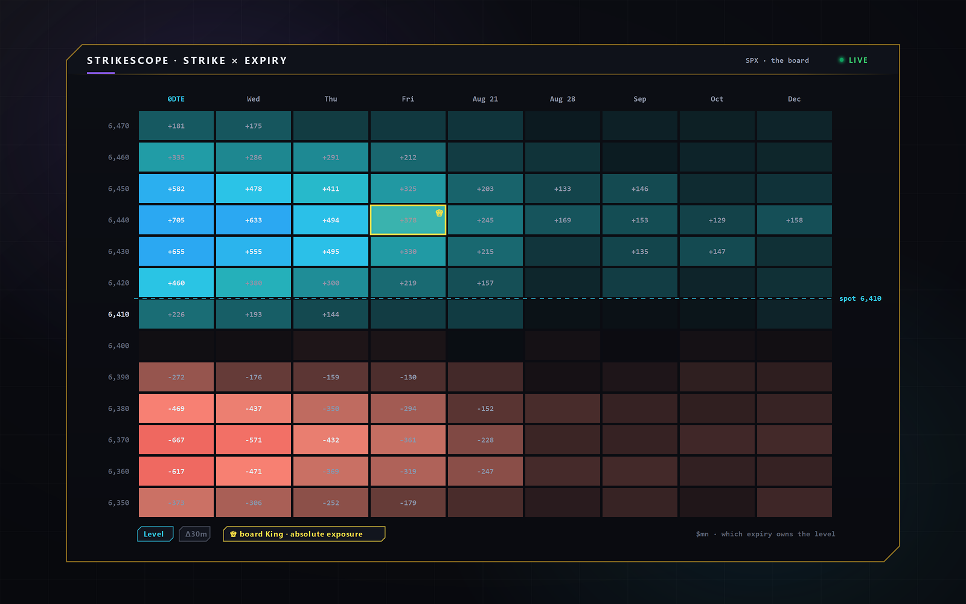The width and height of the screenshot is (966, 604).
Task: Click the +245 heatmap cell
Action: coord(485,220)
